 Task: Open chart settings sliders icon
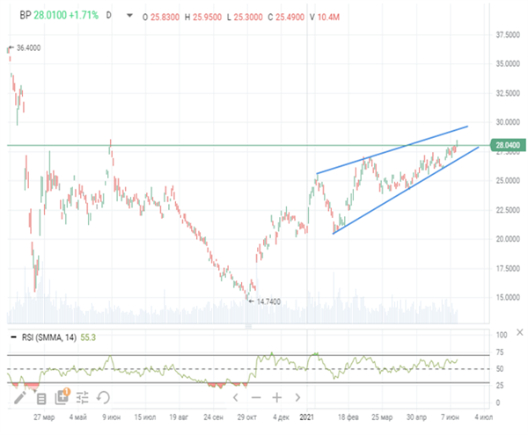pos(83,397)
